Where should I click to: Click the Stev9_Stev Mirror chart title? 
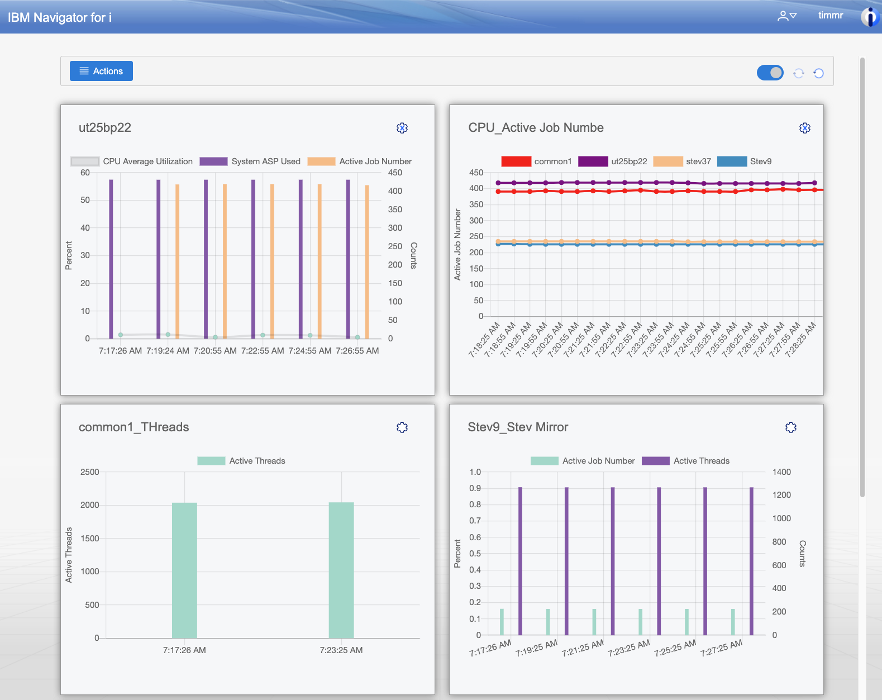click(x=518, y=427)
